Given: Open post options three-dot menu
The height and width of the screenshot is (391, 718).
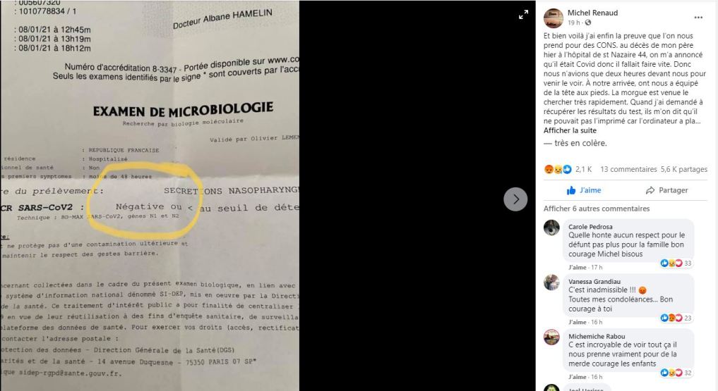Looking at the screenshot, I should tap(698, 18).
